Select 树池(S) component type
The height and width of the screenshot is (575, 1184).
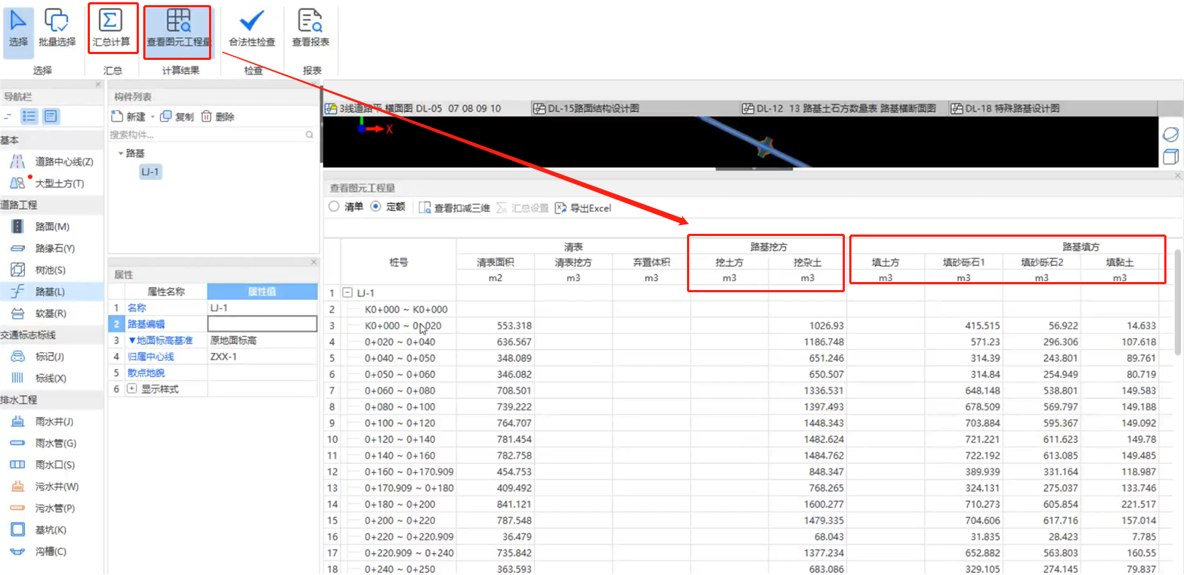pyautogui.click(x=39, y=270)
